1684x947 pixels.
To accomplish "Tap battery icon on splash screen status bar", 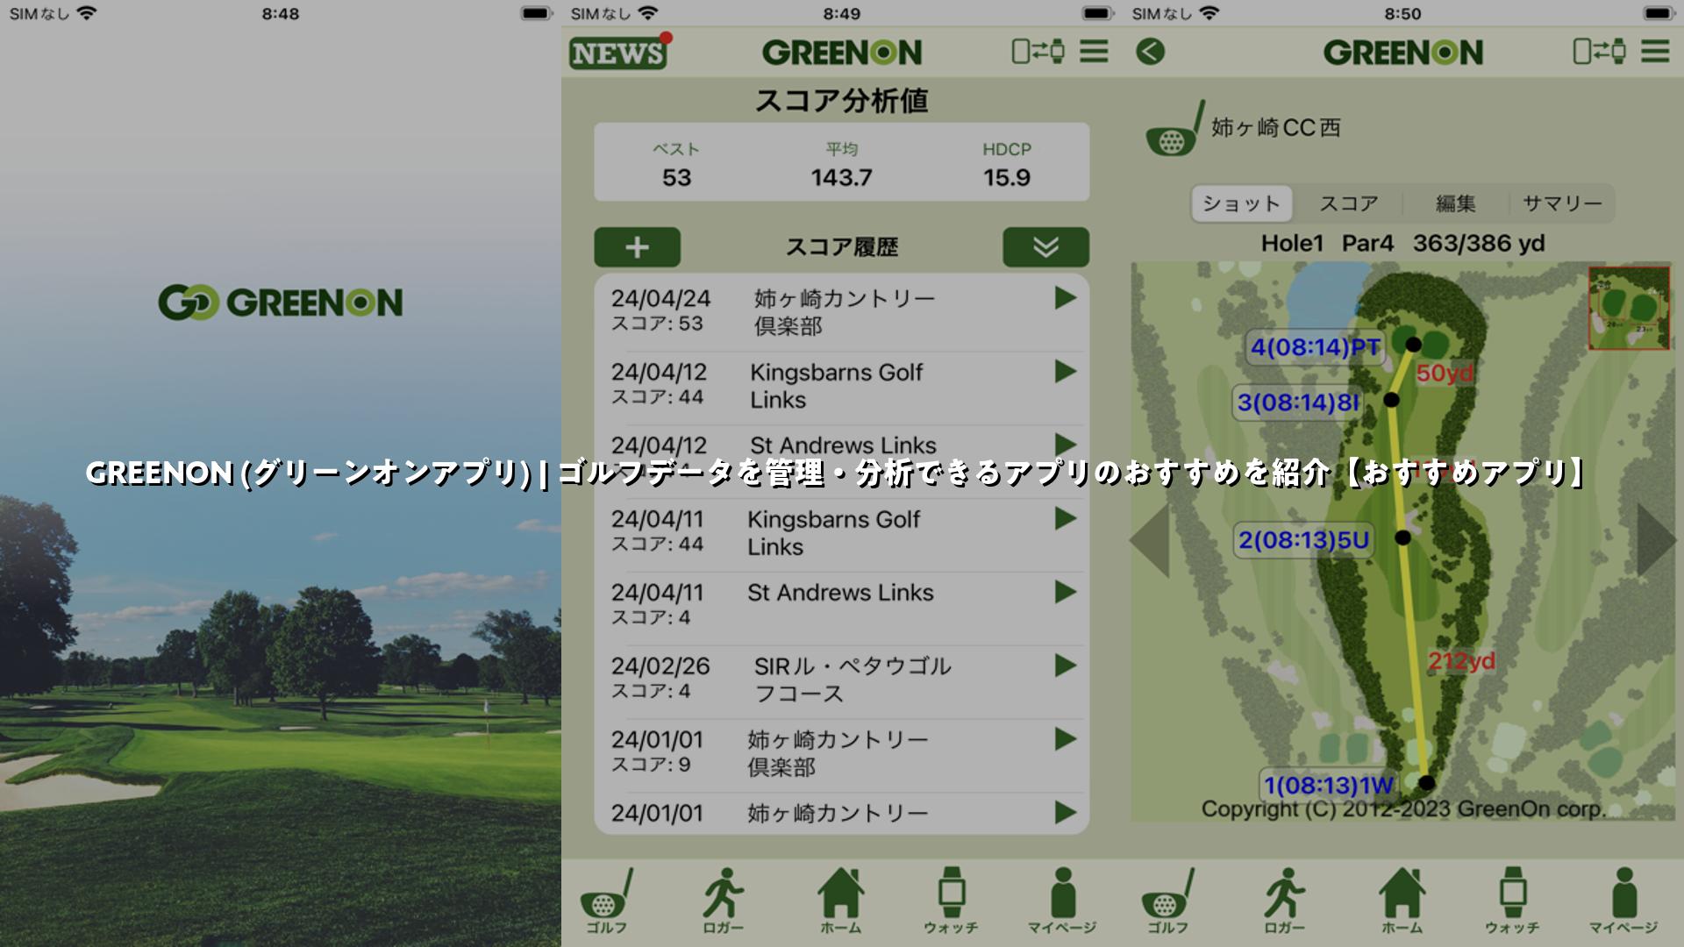I will coord(535,14).
